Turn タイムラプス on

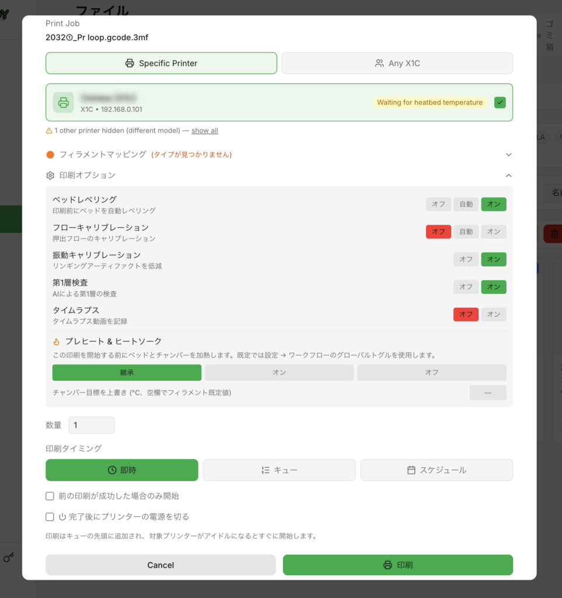point(493,314)
